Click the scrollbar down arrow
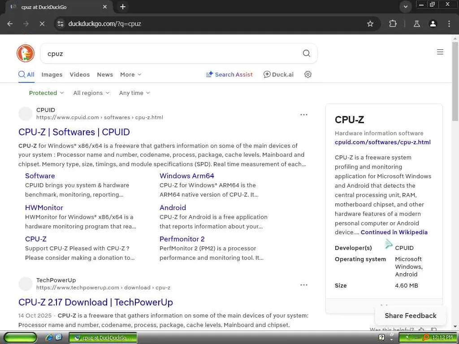 [x=455, y=327]
